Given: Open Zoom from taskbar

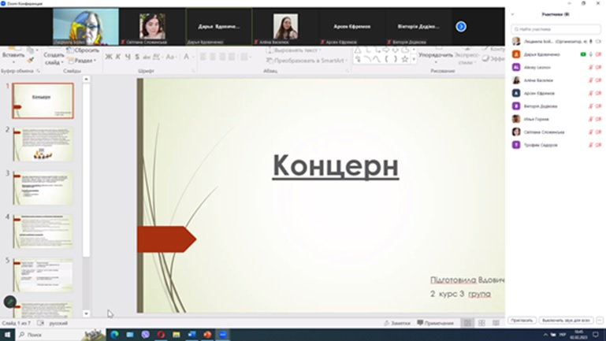Looking at the screenshot, I should click(222, 335).
